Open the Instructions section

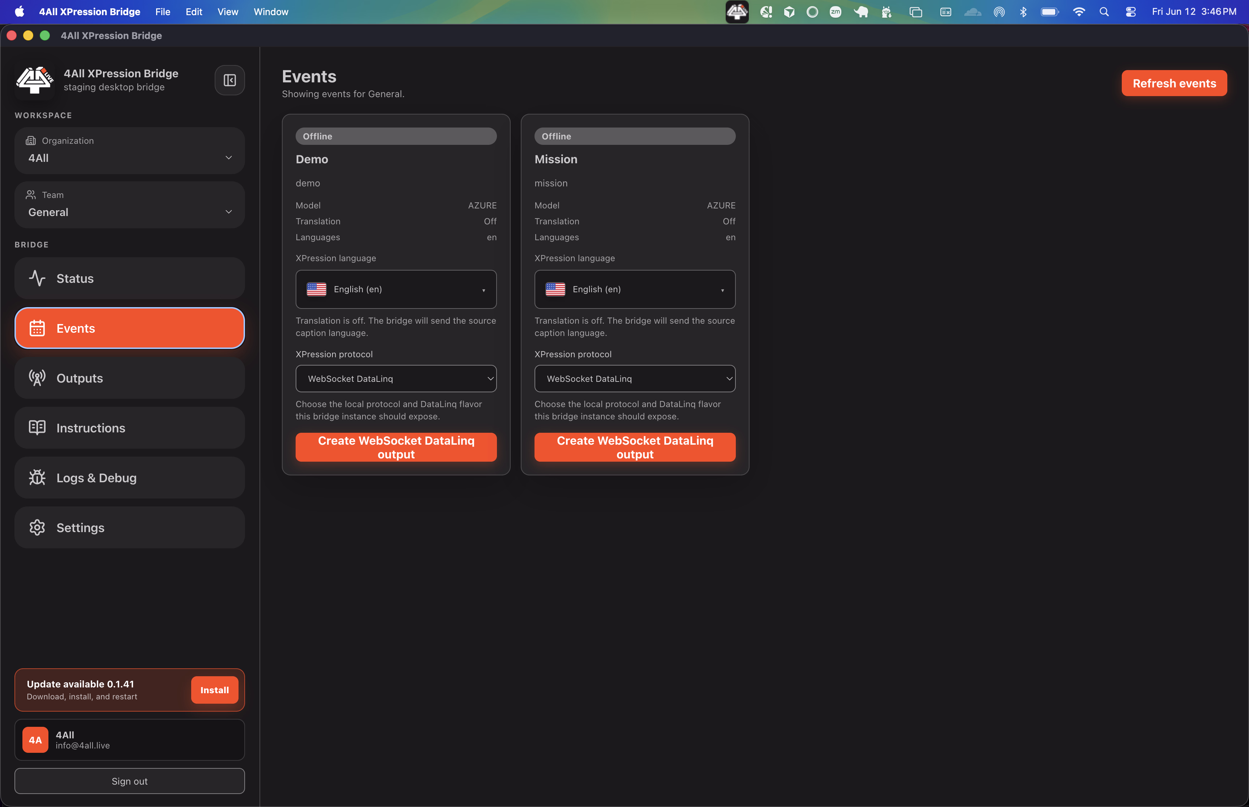129,428
